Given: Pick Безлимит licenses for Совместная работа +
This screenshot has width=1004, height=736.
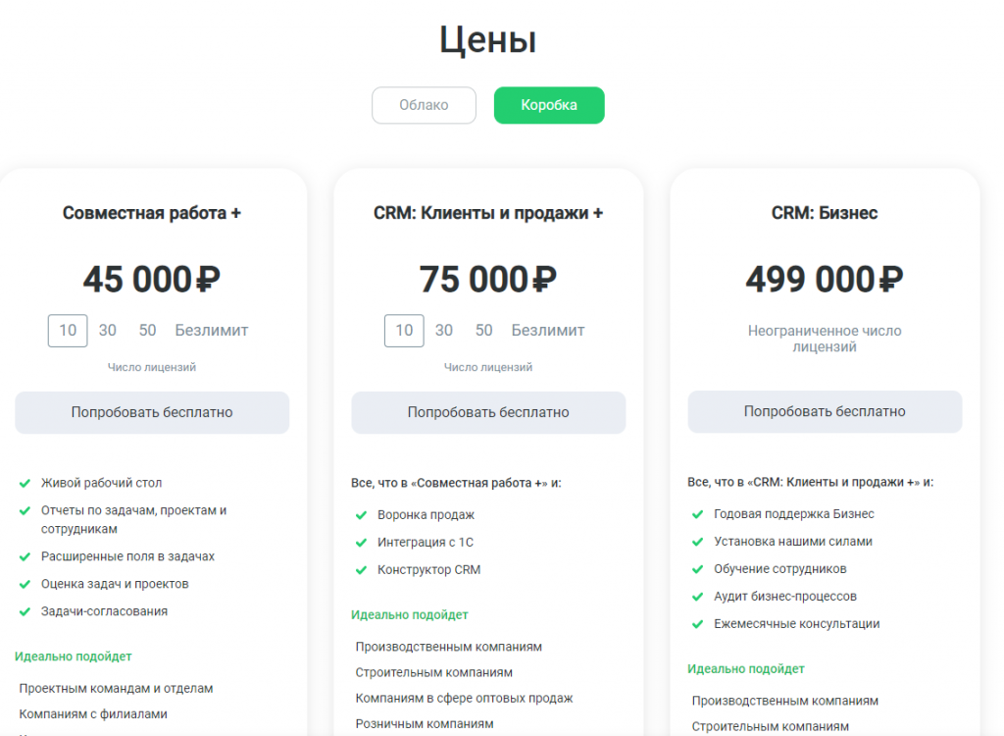Looking at the screenshot, I should pos(212,330).
